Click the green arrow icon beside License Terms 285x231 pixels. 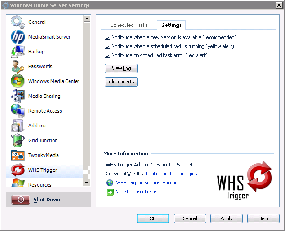pyautogui.click(x=110, y=192)
